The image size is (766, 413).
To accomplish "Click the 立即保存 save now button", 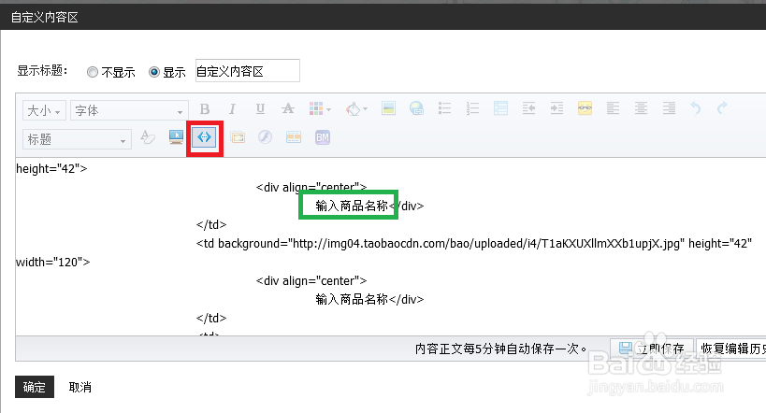I will point(652,349).
